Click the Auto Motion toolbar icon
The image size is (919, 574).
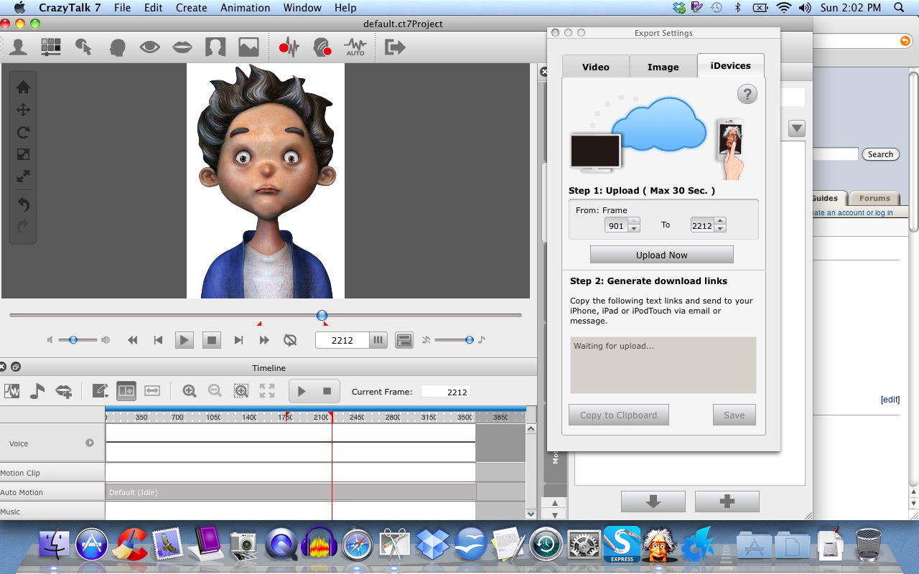point(355,47)
